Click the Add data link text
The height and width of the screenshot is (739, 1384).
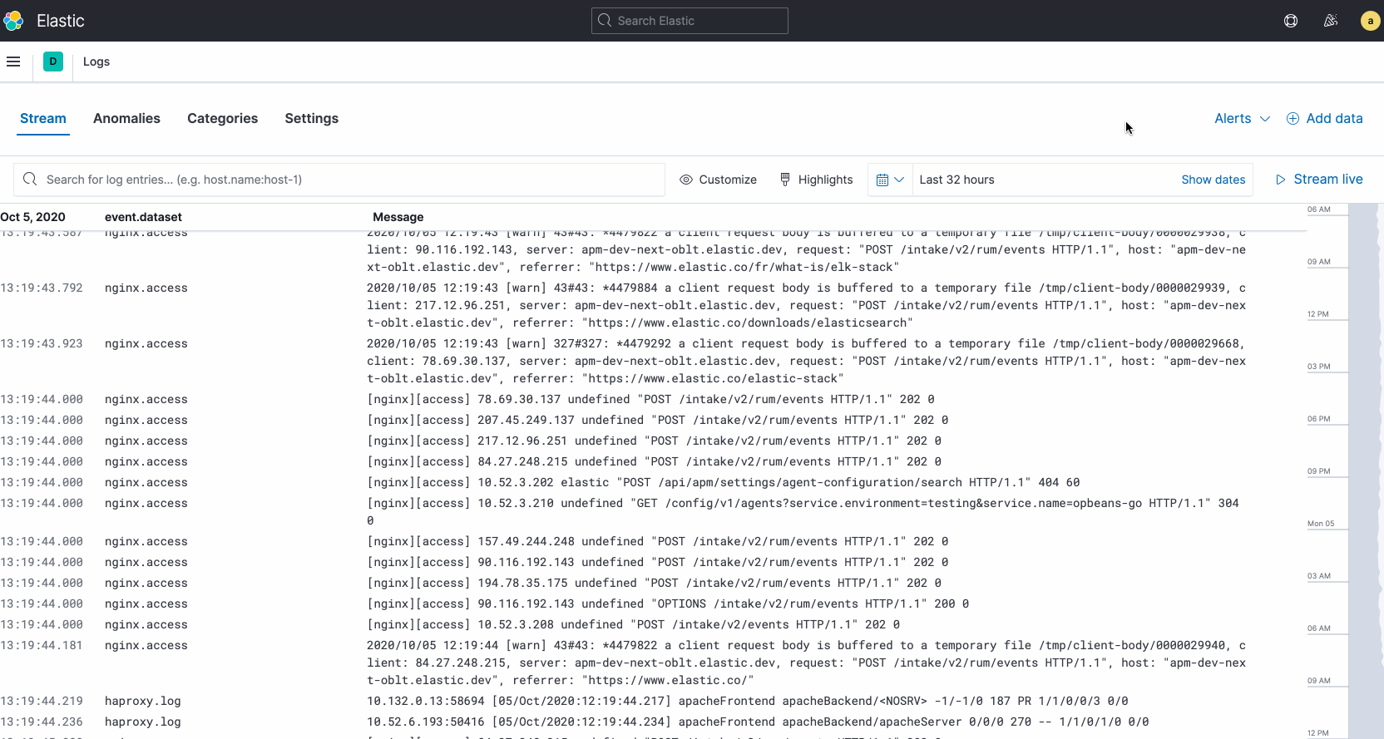(1334, 119)
